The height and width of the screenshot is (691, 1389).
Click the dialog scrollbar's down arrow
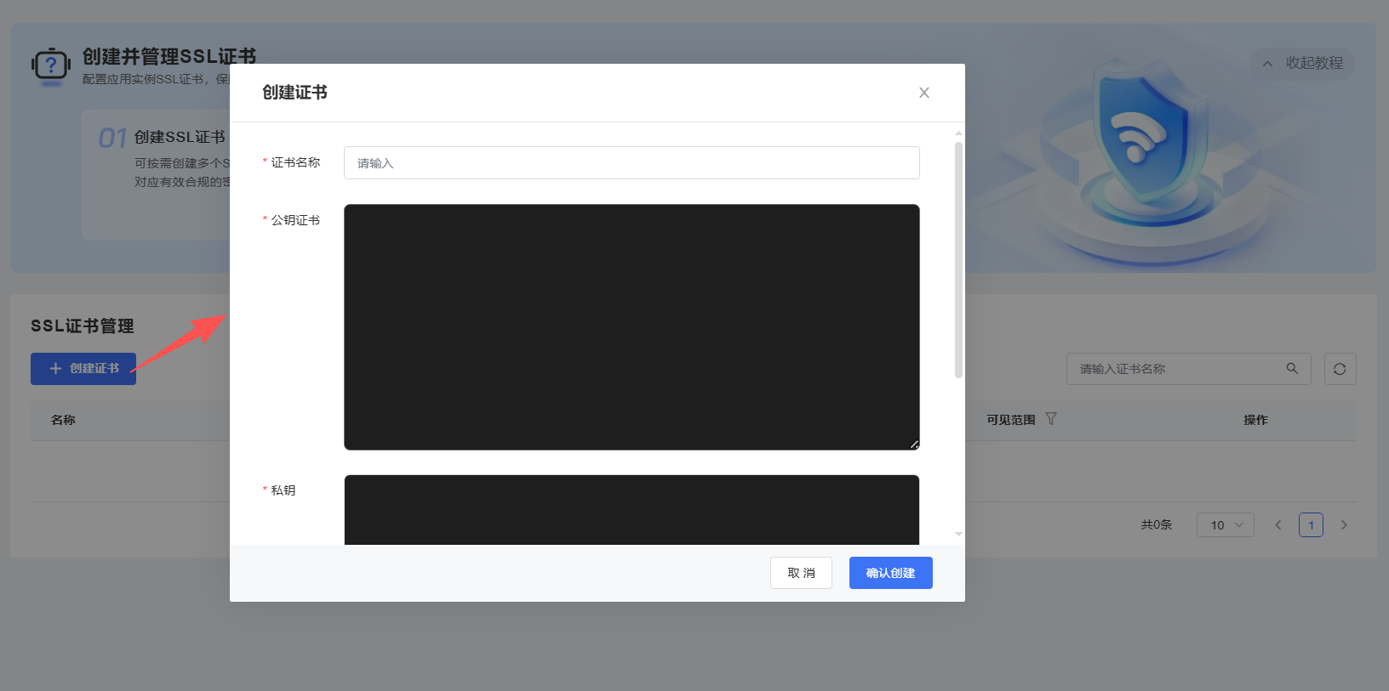tap(958, 535)
